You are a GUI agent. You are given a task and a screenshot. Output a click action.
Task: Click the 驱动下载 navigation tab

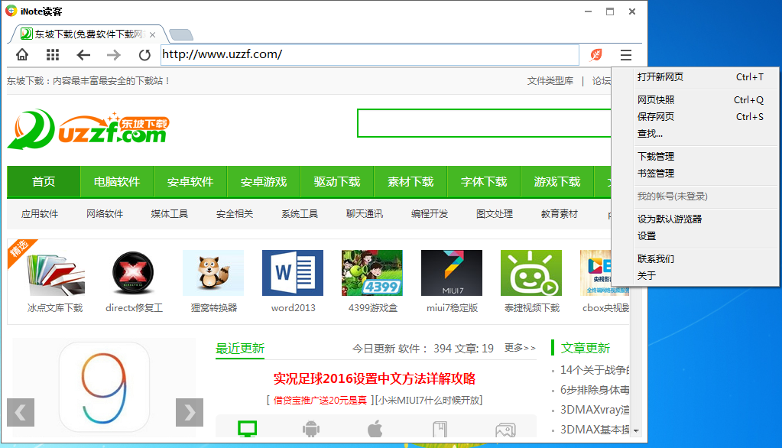336,182
